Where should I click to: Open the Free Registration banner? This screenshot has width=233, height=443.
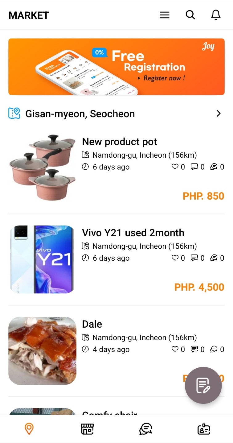click(x=116, y=67)
